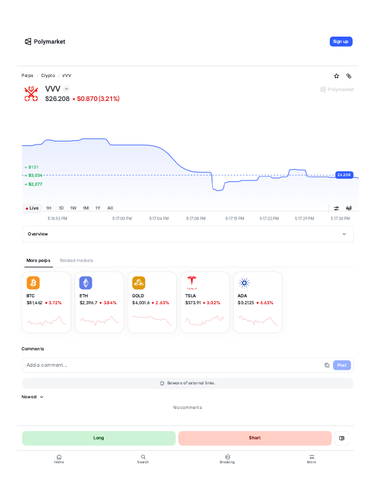This screenshot has height=486, width=376.
Task: Open the Tesla TSLA logo icon
Action: coord(191,283)
